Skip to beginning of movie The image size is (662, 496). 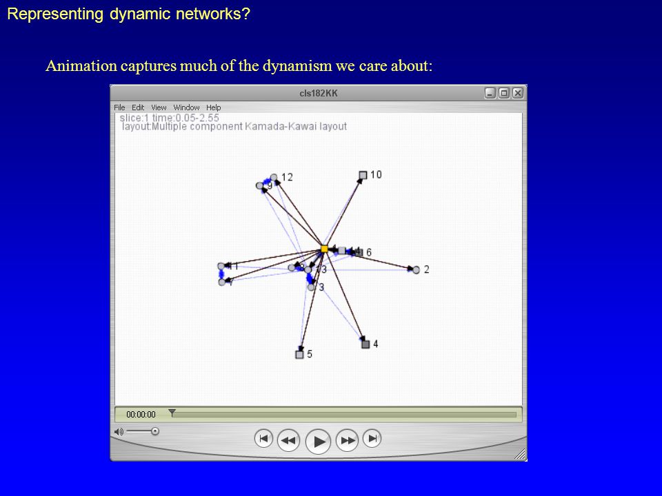click(x=263, y=439)
